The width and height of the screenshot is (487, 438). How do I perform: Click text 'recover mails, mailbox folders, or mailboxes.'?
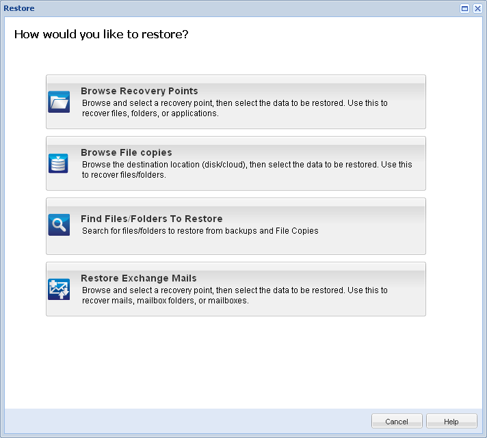(x=166, y=300)
